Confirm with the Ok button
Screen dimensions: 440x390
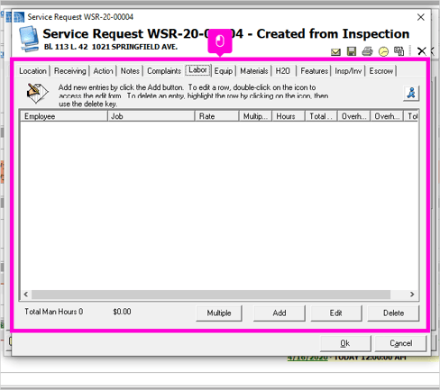(x=345, y=343)
